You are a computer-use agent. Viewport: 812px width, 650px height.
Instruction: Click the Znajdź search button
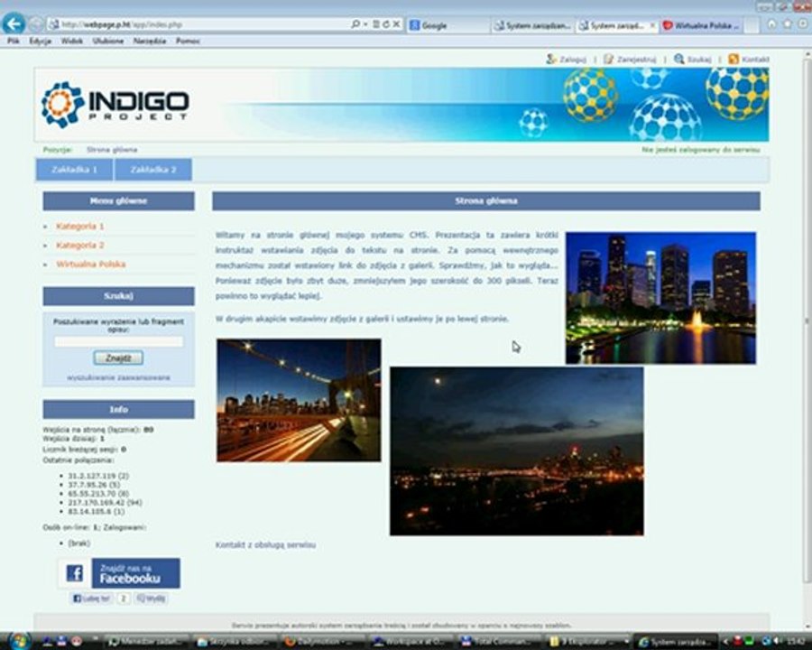118,358
